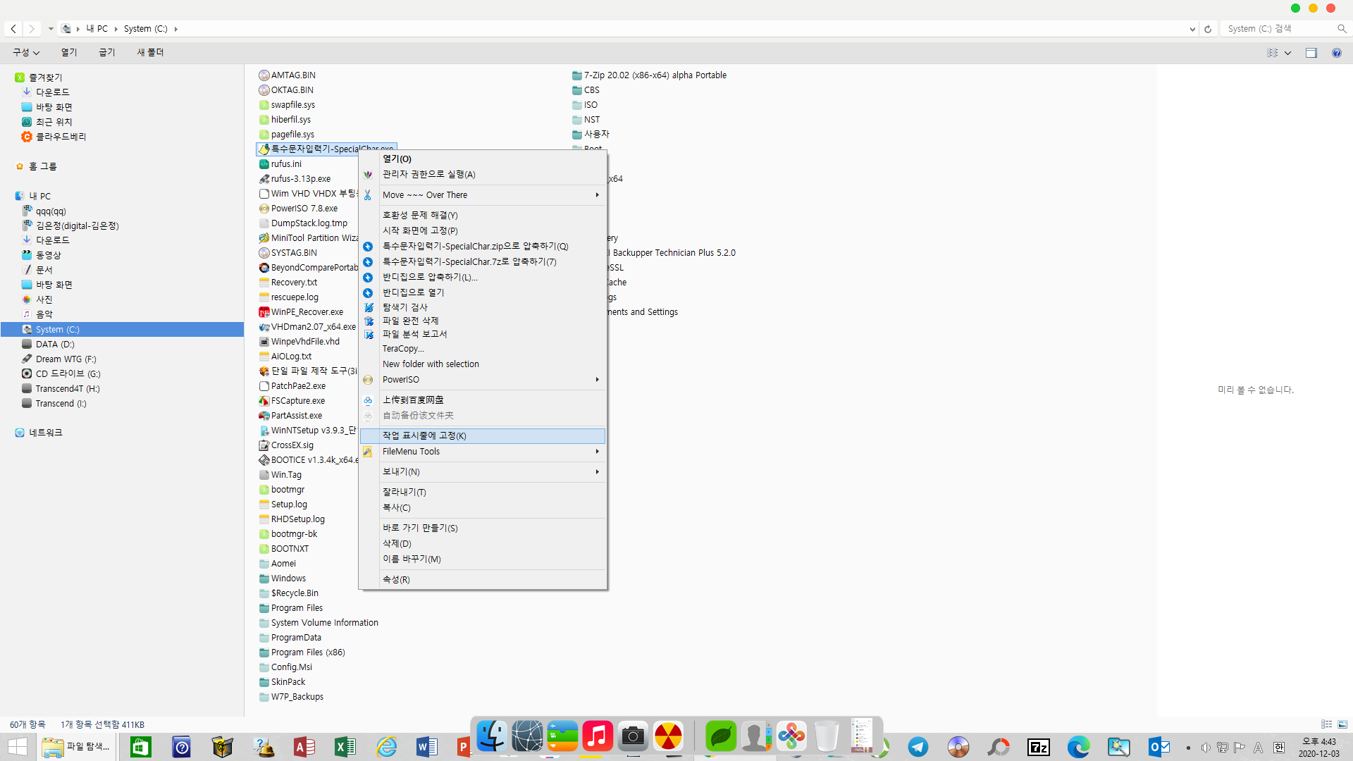Select 작업 표시줄에 고정(K) menu item
The width and height of the screenshot is (1353, 761).
point(483,436)
